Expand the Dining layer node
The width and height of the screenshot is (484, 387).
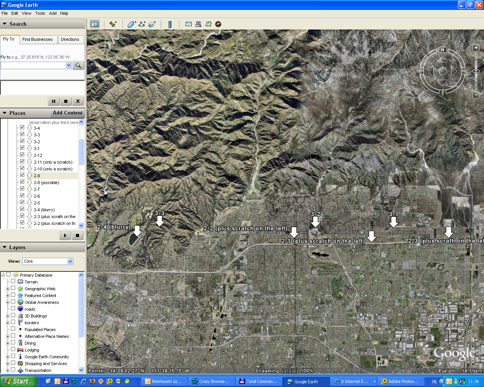point(8,343)
